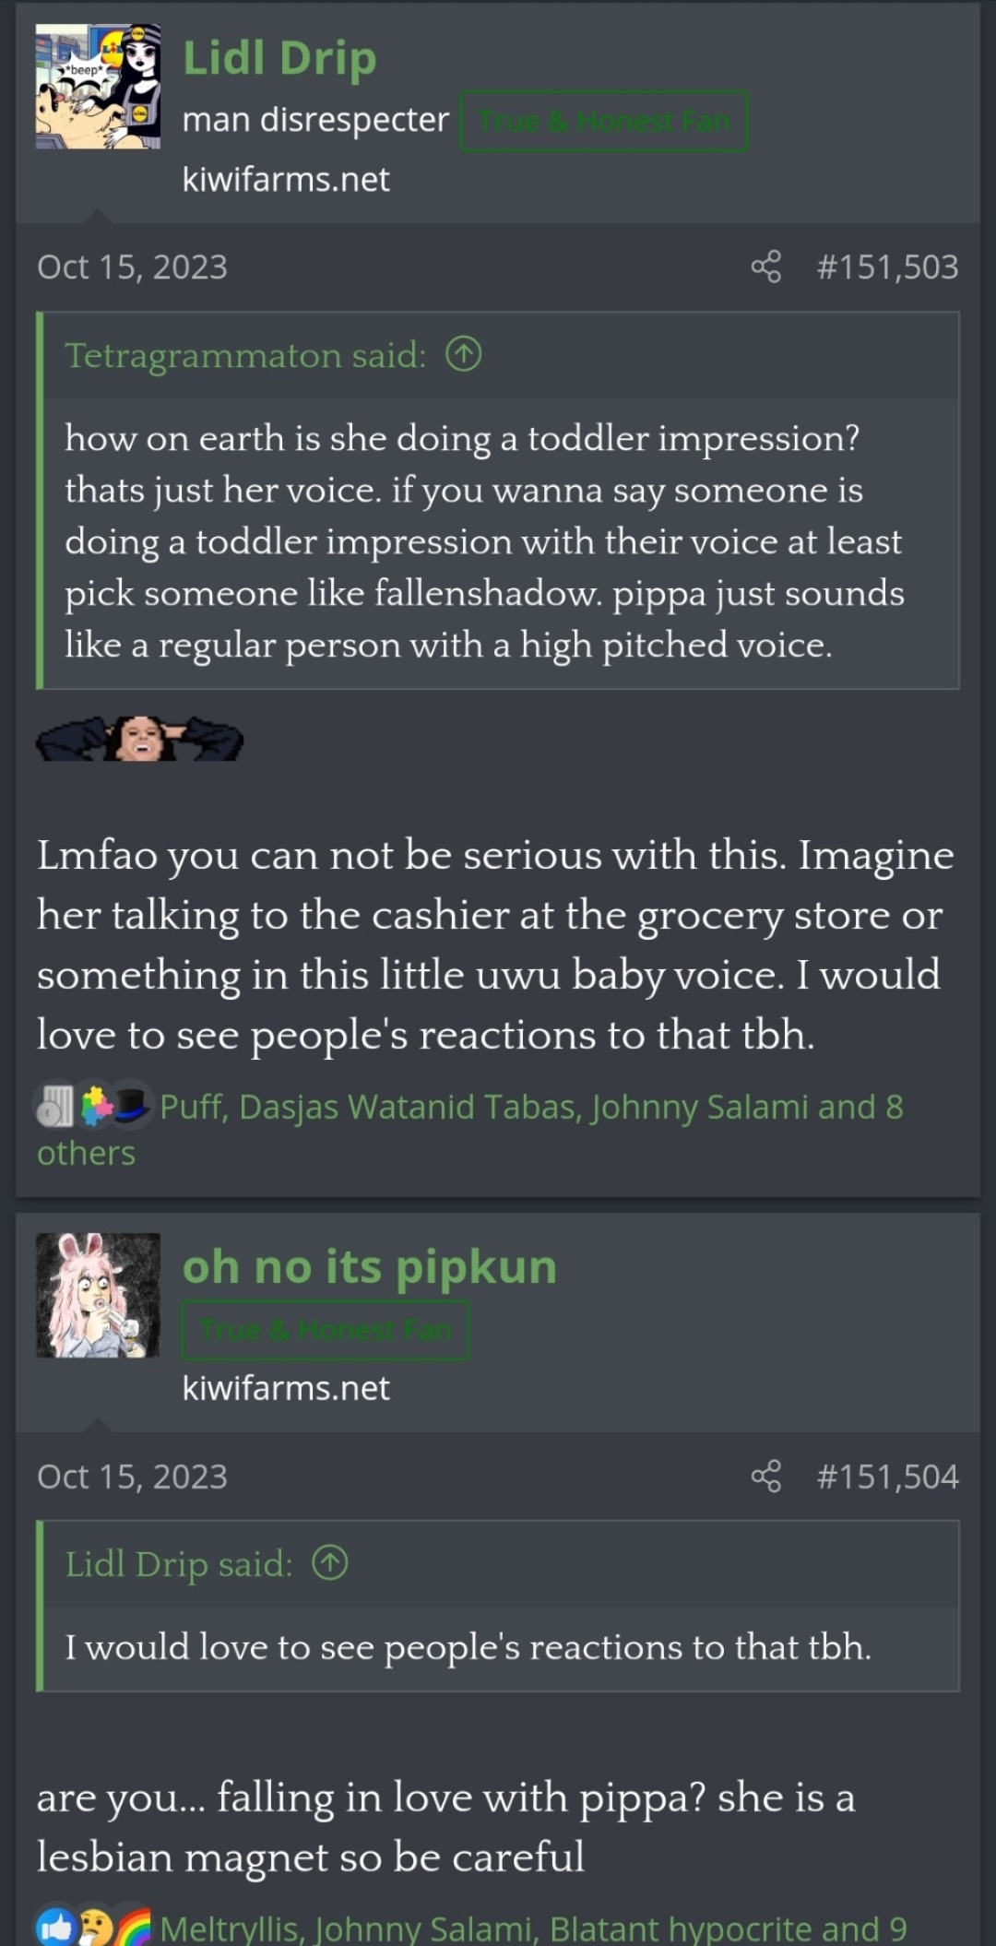Image resolution: width=996 pixels, height=1946 pixels.
Task: Jump to Tetragrammaton's quoted post arrow
Action: [463, 354]
